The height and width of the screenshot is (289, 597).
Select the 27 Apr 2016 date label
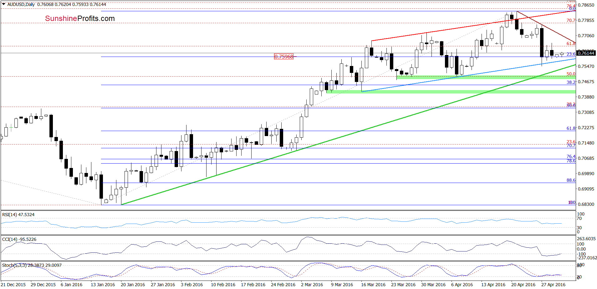[553, 285]
